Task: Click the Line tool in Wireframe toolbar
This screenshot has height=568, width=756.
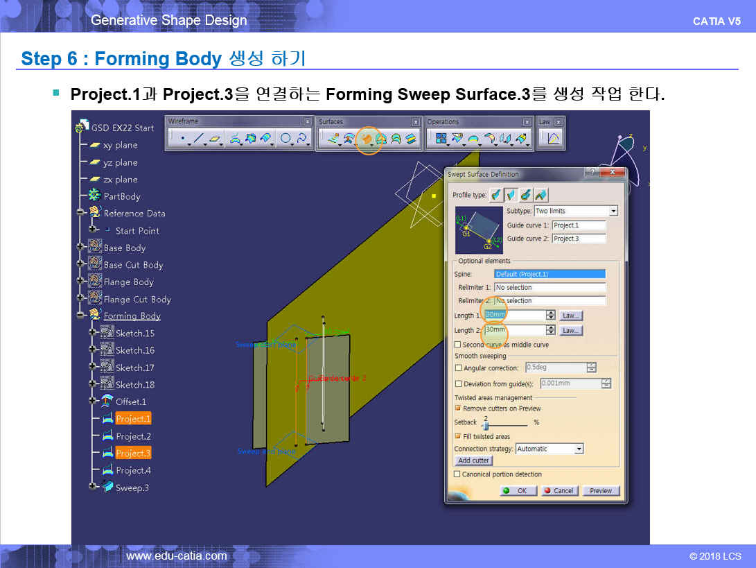Action: tap(198, 139)
